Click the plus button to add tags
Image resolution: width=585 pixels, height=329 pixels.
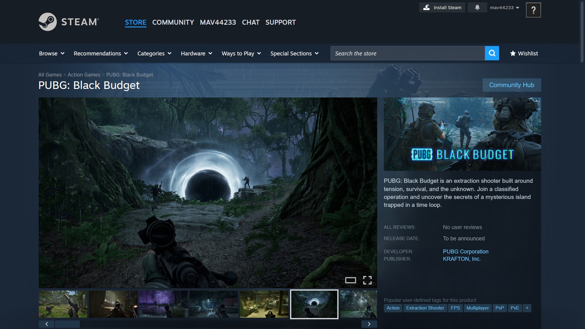(527, 308)
